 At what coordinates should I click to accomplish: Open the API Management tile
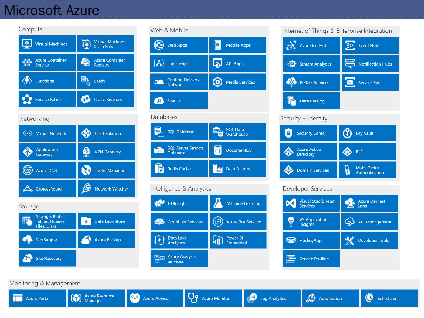[370, 222]
